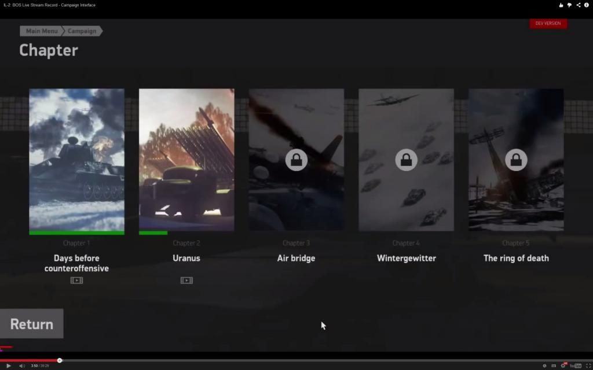The height and width of the screenshot is (370, 593).
Task: Click the 'Chapter 2' label
Action: click(186, 243)
